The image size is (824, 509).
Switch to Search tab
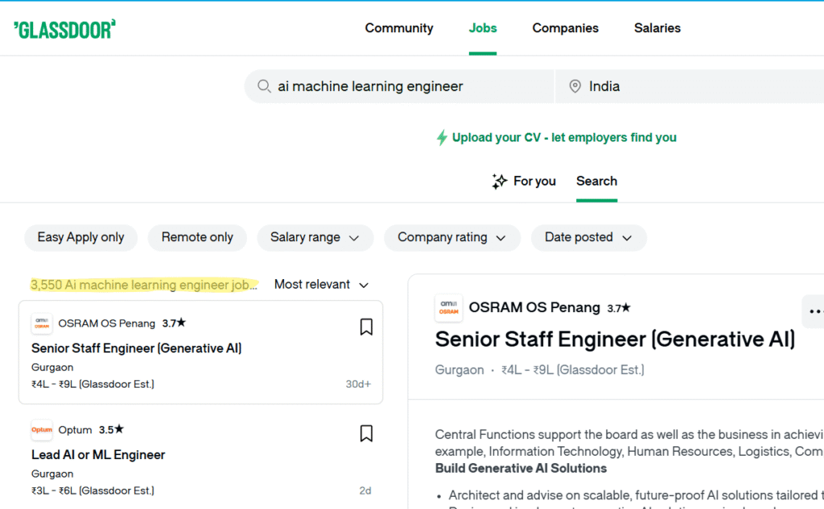click(x=596, y=181)
